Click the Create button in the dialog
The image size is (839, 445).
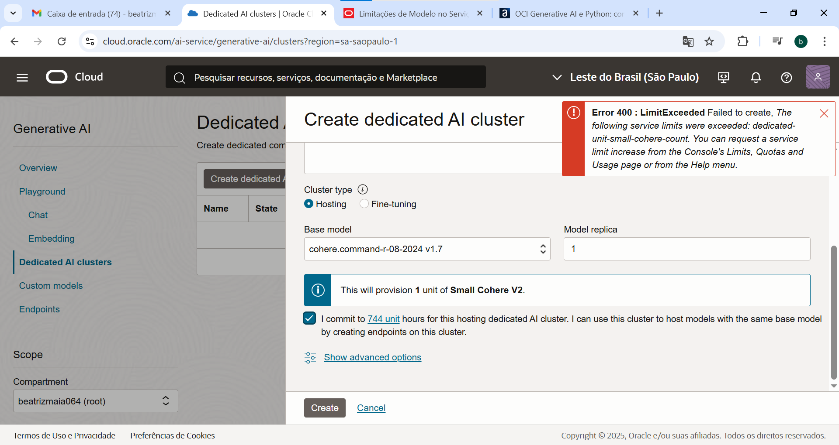(x=325, y=408)
